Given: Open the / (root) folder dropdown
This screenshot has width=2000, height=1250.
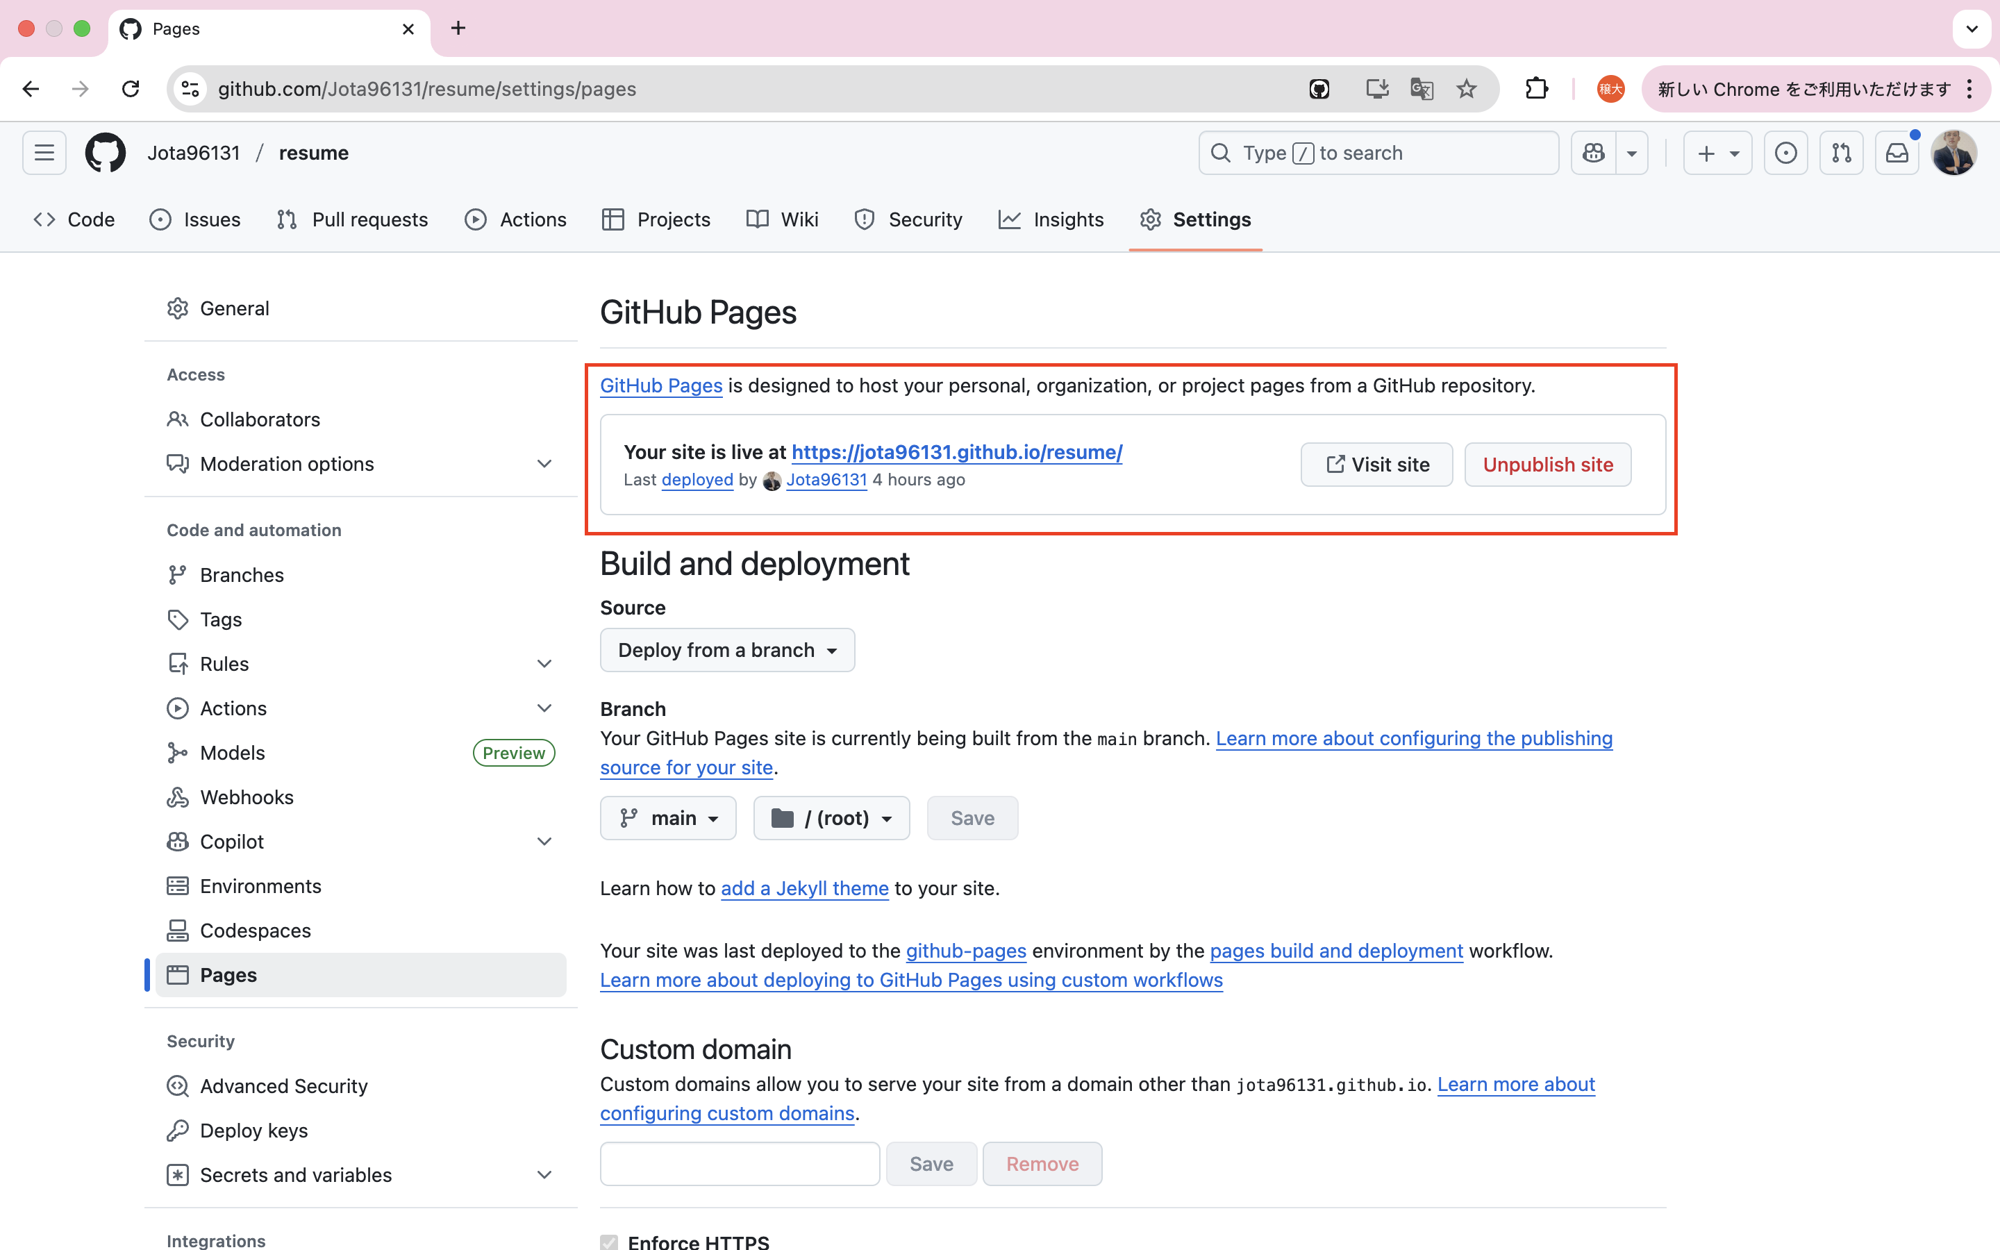Looking at the screenshot, I should pyautogui.click(x=831, y=819).
